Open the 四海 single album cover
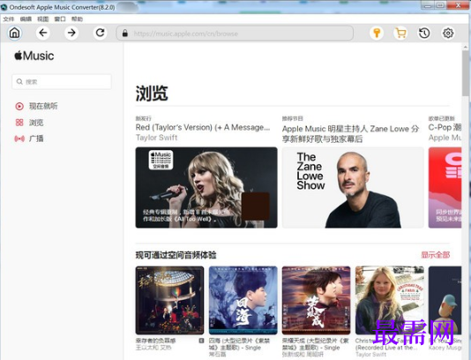Image resolution: width=471 pixels, height=360 pixels. [x=243, y=300]
